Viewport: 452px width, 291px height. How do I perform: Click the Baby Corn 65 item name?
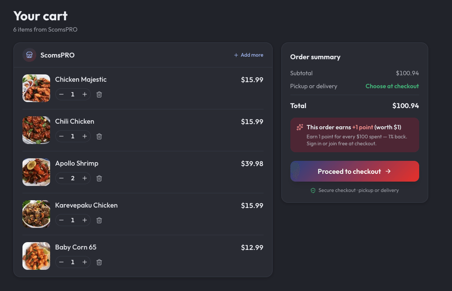pyautogui.click(x=76, y=247)
